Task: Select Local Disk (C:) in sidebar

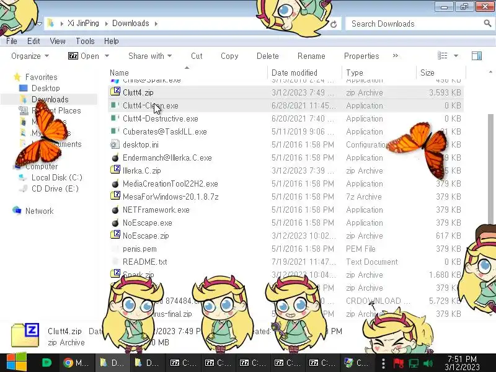Action: (x=56, y=177)
